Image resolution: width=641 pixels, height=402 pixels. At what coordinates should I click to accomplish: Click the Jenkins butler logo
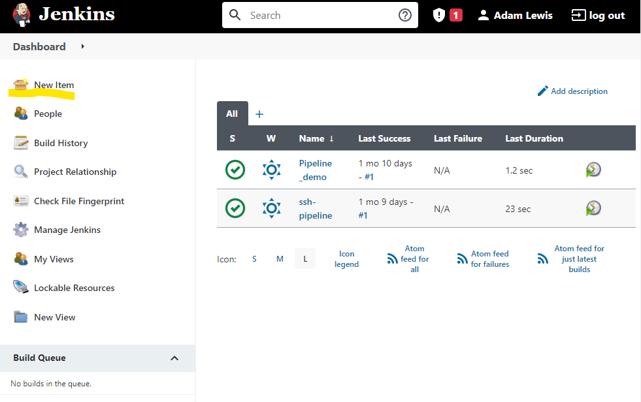(x=22, y=15)
